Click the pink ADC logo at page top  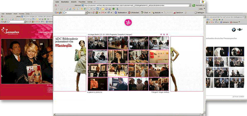[128, 23]
